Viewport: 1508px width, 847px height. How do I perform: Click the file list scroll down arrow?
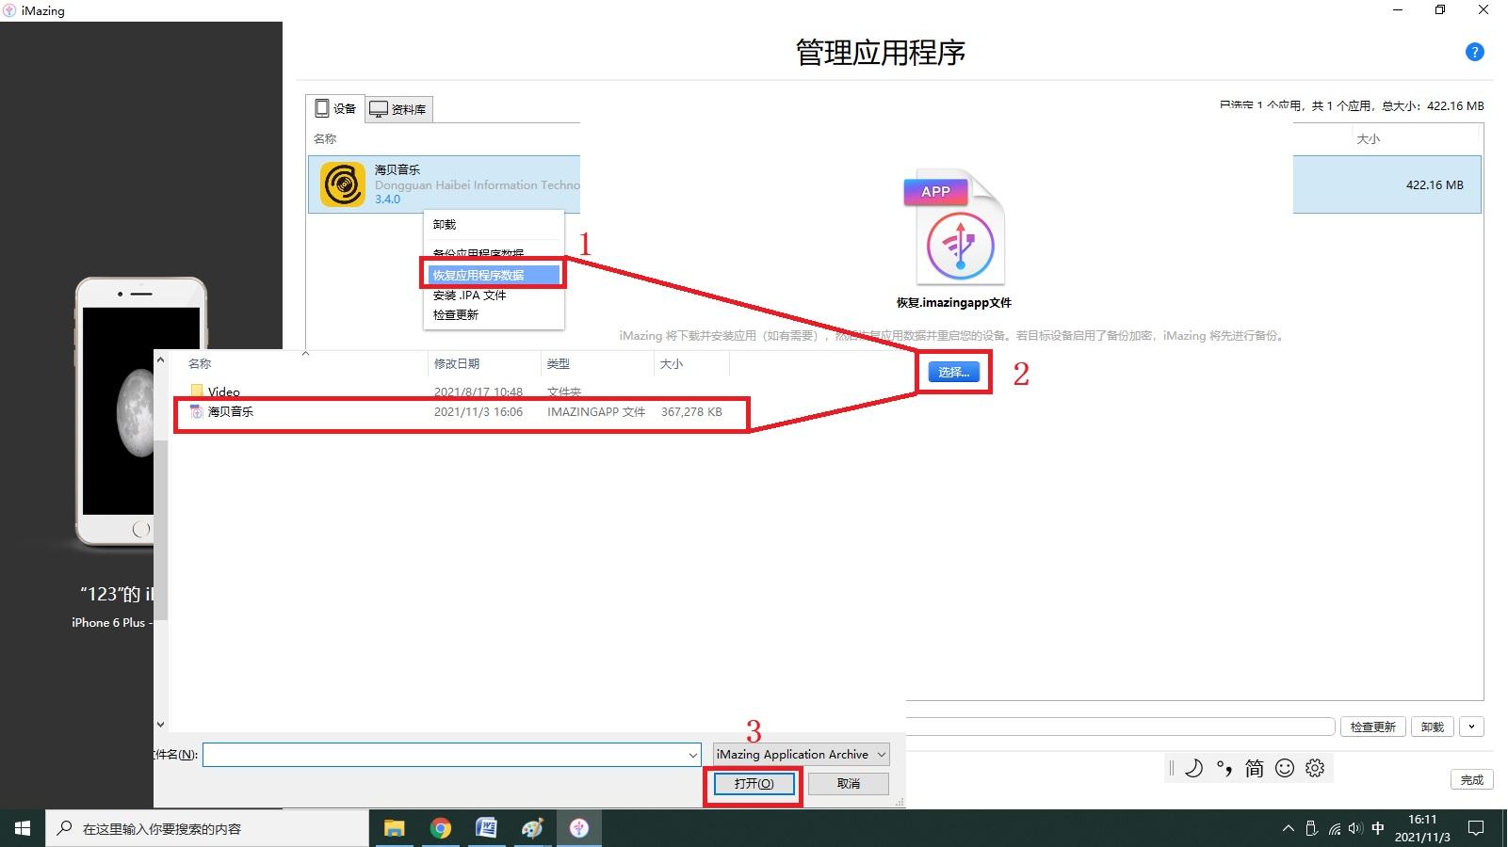pyautogui.click(x=160, y=724)
